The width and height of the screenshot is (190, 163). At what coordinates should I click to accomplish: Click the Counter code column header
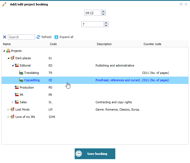[152, 44]
